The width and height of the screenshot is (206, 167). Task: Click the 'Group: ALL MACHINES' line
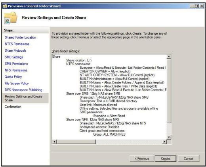(109, 134)
